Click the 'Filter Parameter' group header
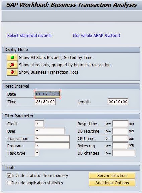142x193 pixels. tap(71, 116)
